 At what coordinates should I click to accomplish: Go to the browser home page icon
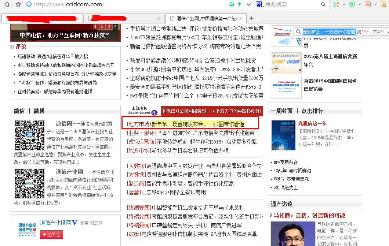[x=7, y=4]
